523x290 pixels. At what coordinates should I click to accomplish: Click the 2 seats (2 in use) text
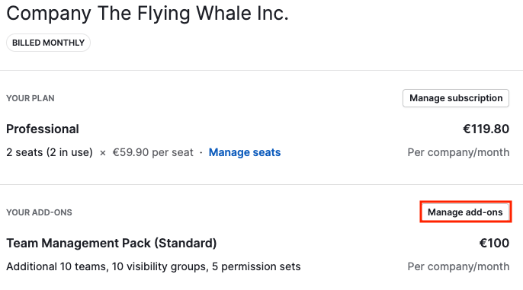(50, 152)
